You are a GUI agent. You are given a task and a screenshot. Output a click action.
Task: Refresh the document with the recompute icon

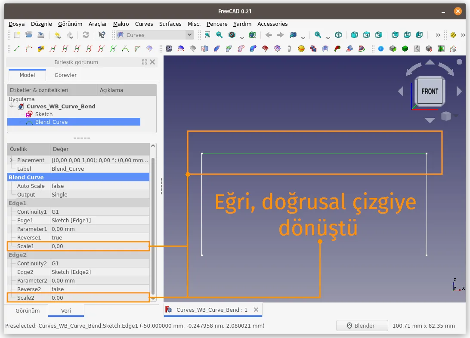(x=86, y=35)
